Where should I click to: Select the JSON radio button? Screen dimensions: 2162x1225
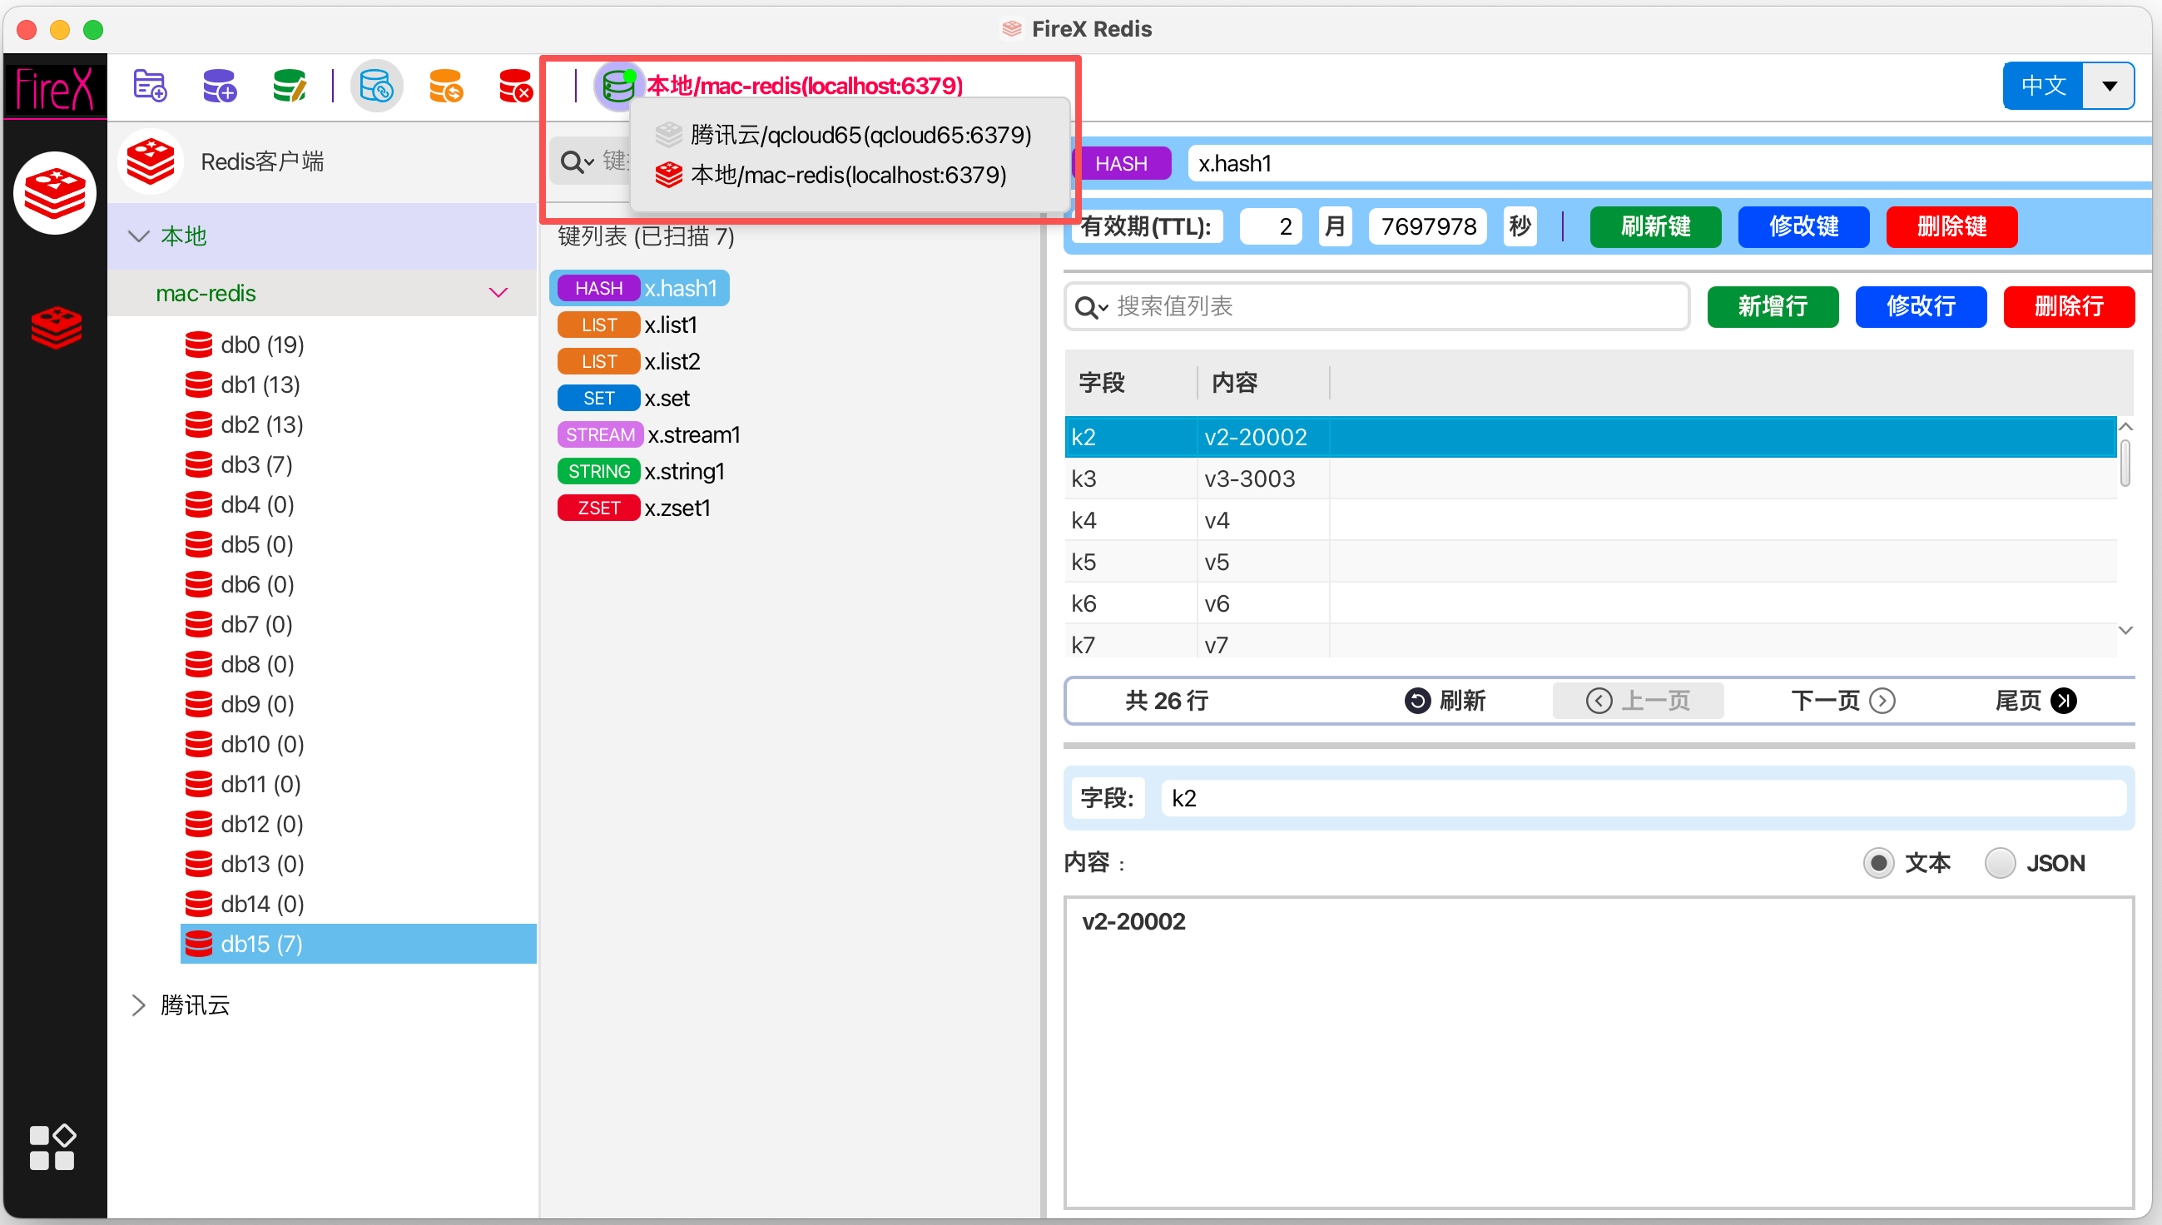[2000, 863]
